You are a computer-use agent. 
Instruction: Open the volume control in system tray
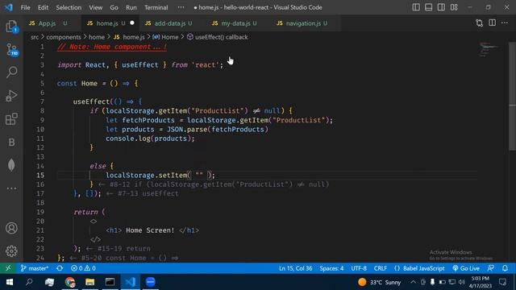[x=462, y=282]
